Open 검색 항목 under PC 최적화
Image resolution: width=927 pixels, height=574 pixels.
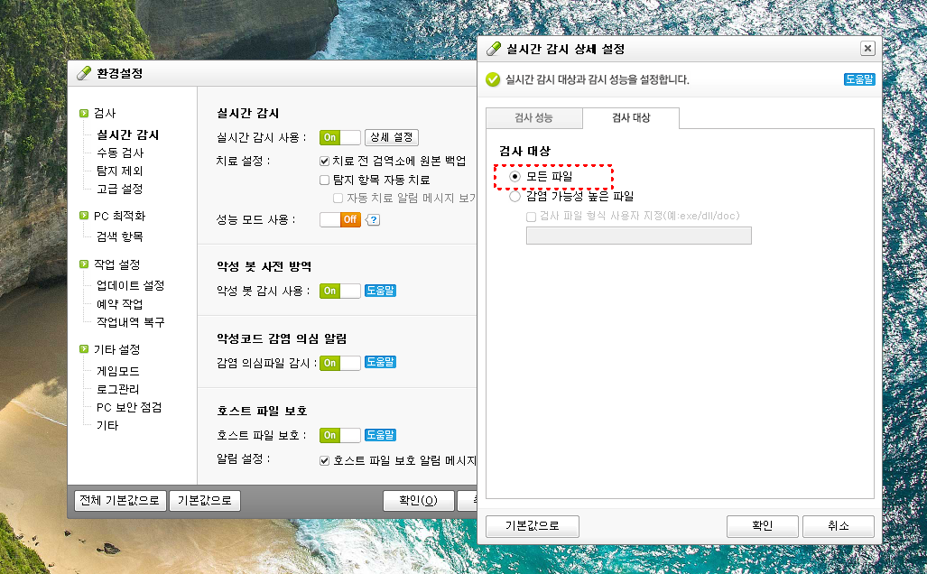tap(120, 236)
